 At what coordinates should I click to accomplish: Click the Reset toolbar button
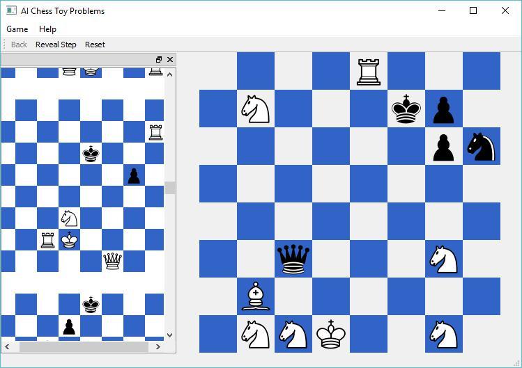pyautogui.click(x=95, y=45)
